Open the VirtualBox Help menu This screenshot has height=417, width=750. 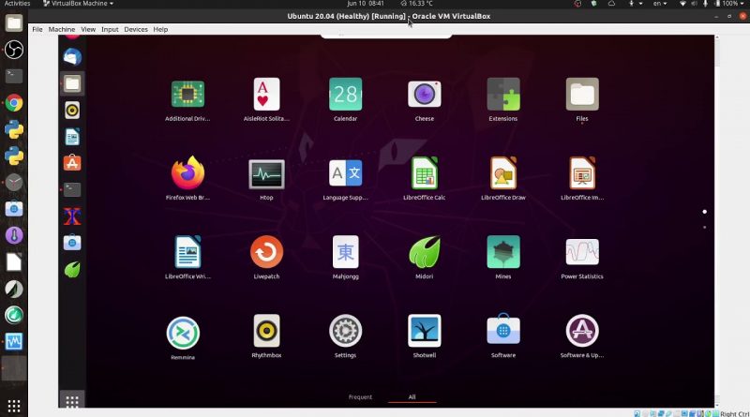(x=160, y=29)
